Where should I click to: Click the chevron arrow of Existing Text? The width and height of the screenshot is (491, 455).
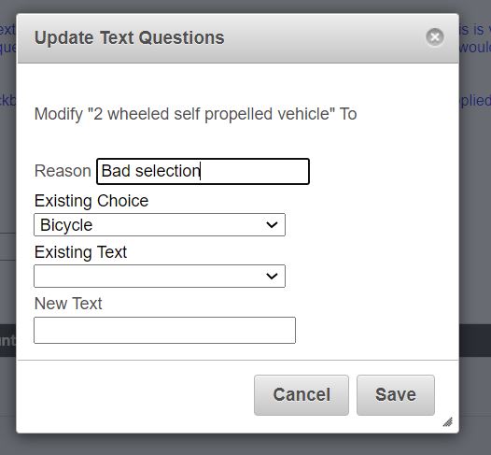272,276
